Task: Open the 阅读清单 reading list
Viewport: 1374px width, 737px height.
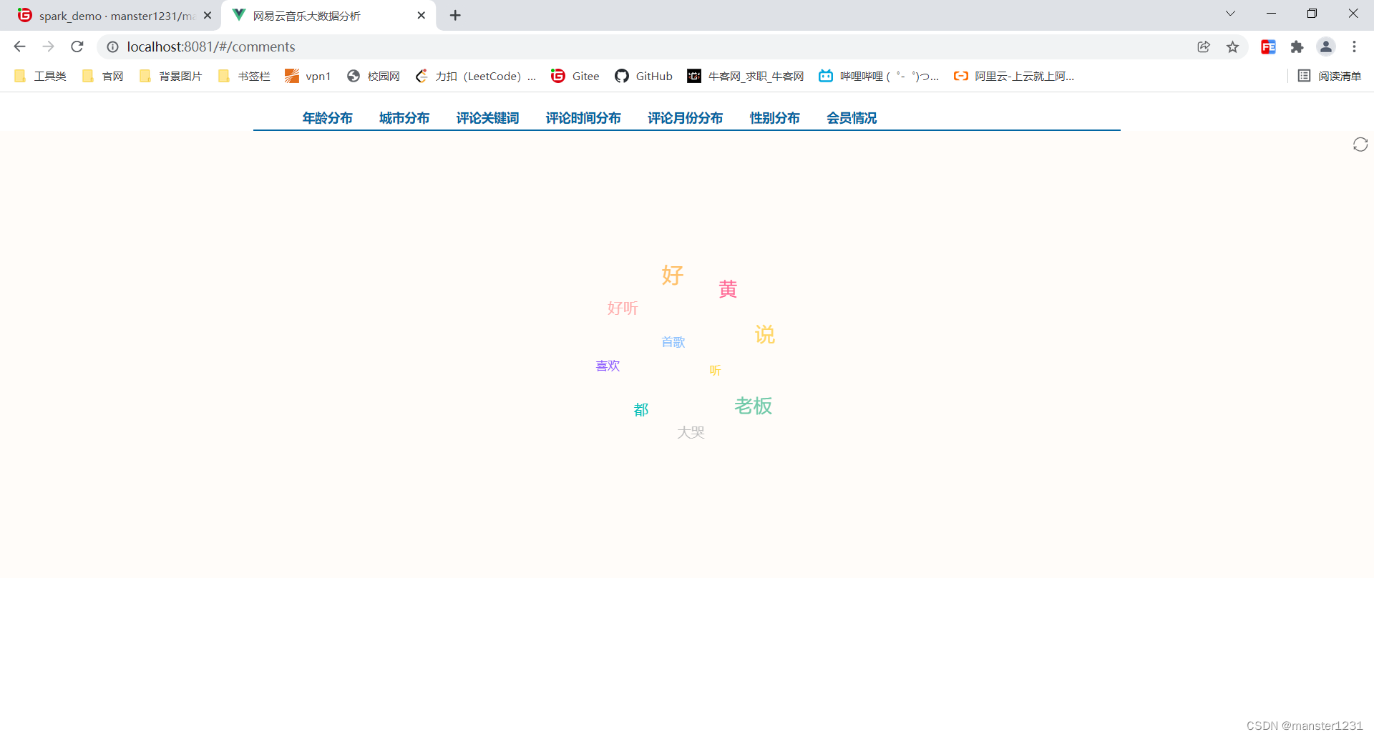Action: pyautogui.click(x=1330, y=76)
